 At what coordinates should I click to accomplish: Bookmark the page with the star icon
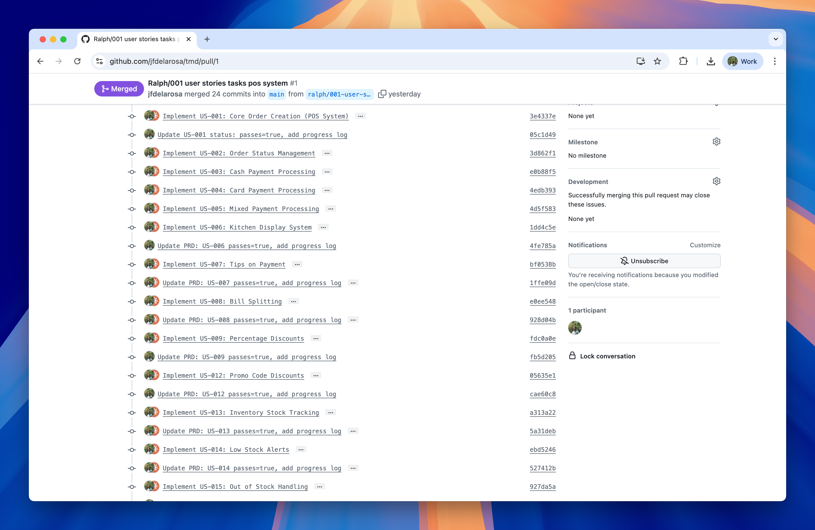tap(657, 61)
